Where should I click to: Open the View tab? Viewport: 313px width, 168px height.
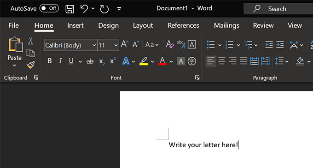point(295,25)
